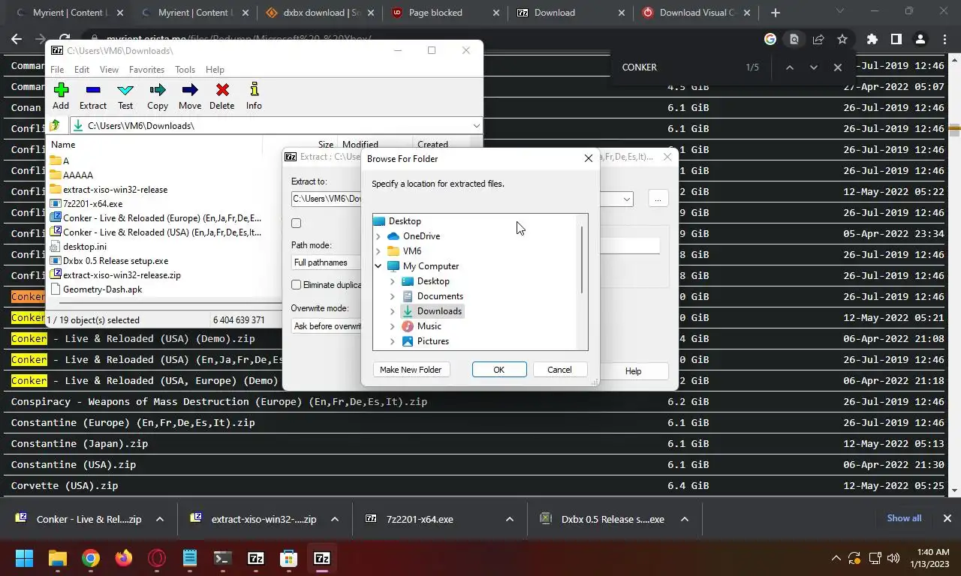The height and width of the screenshot is (576, 961).
Task: Close the downloads shelf
Action: (x=947, y=518)
